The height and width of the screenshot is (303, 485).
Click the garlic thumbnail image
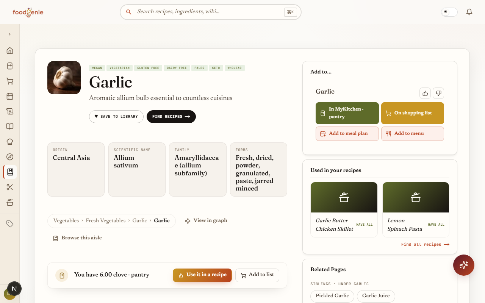point(64,78)
